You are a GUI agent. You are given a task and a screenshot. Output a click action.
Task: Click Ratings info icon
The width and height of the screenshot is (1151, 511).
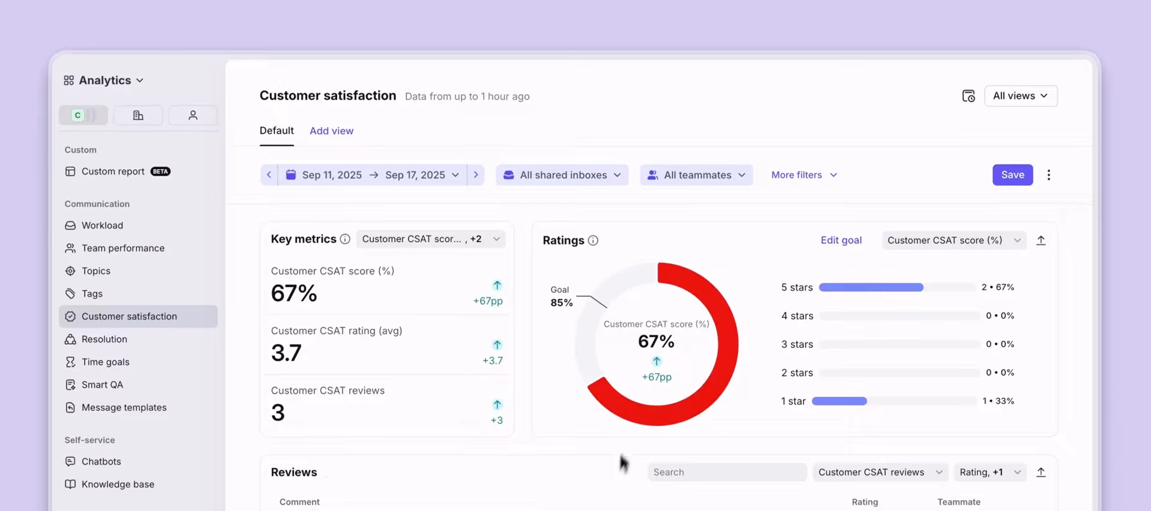(x=593, y=241)
